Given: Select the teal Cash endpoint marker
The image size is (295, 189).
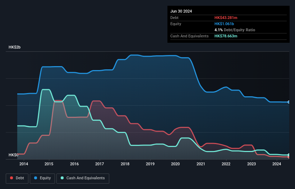Looking at the screenshot, I should pos(289,155).
